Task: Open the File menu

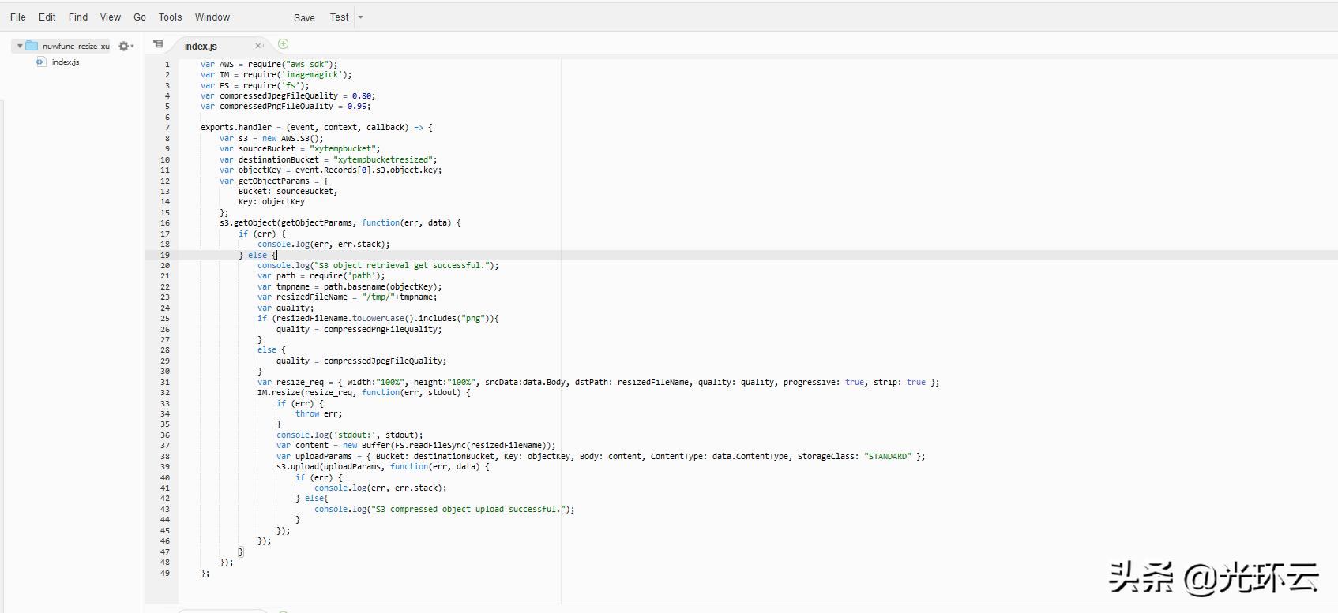Action: click(x=18, y=17)
